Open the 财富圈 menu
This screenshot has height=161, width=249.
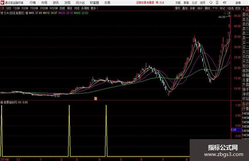(x=94, y=3)
